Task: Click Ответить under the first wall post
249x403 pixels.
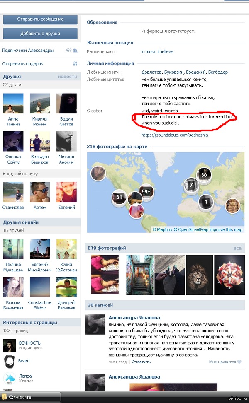Action: pos(141,362)
